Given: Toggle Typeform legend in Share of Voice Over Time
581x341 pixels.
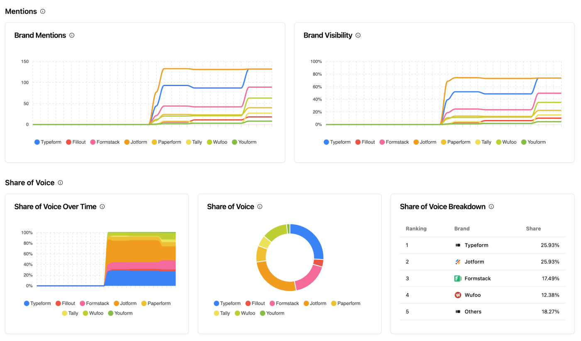Looking at the screenshot, I should pyautogui.click(x=37, y=304).
